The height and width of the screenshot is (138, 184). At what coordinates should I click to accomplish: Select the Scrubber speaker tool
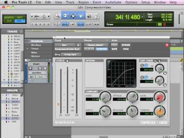coord(89,16)
